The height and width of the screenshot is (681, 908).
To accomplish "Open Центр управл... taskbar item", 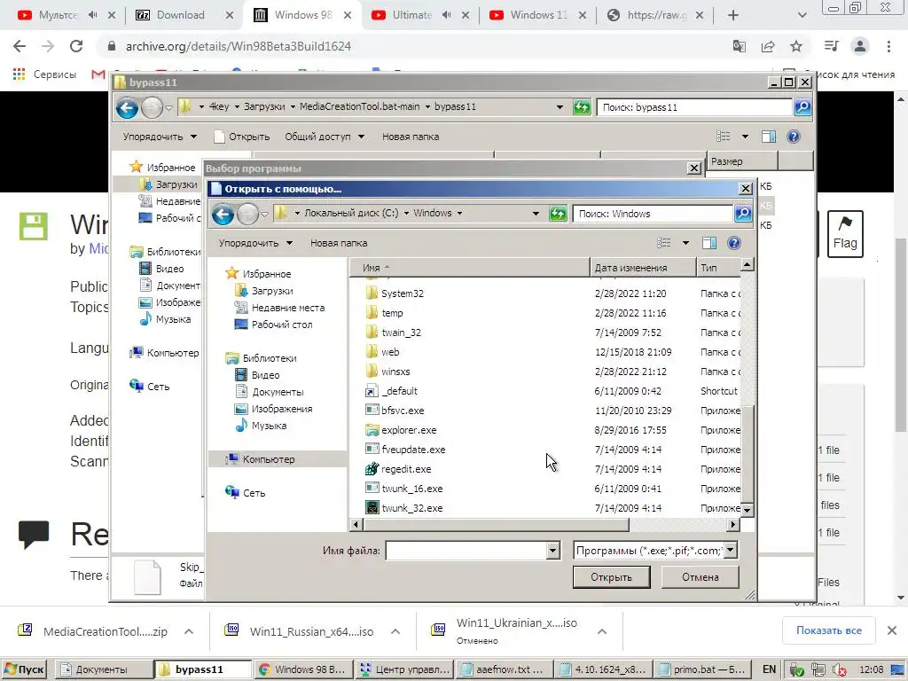I will [x=404, y=669].
